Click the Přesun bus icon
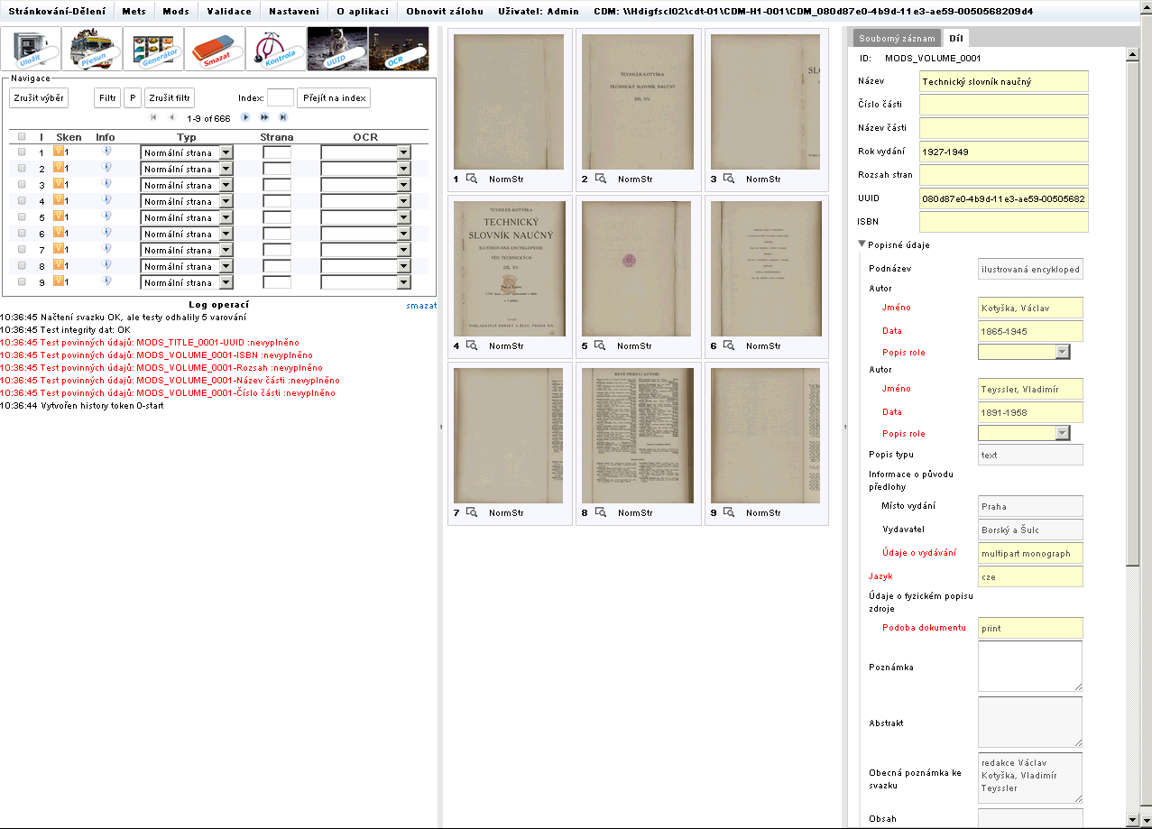1152x829 pixels. [x=92, y=49]
